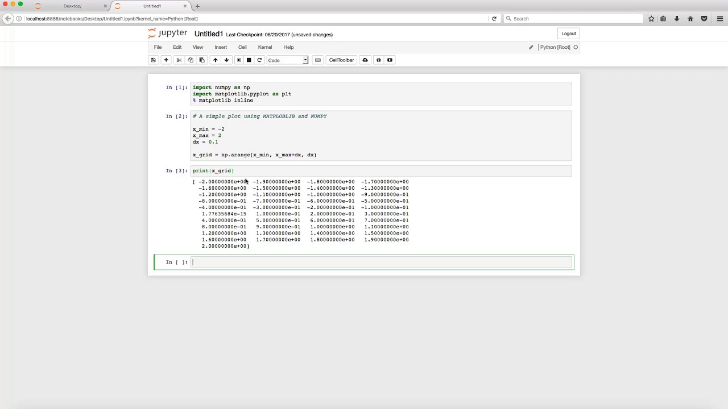Go back using the browser back arrow

coord(8,19)
